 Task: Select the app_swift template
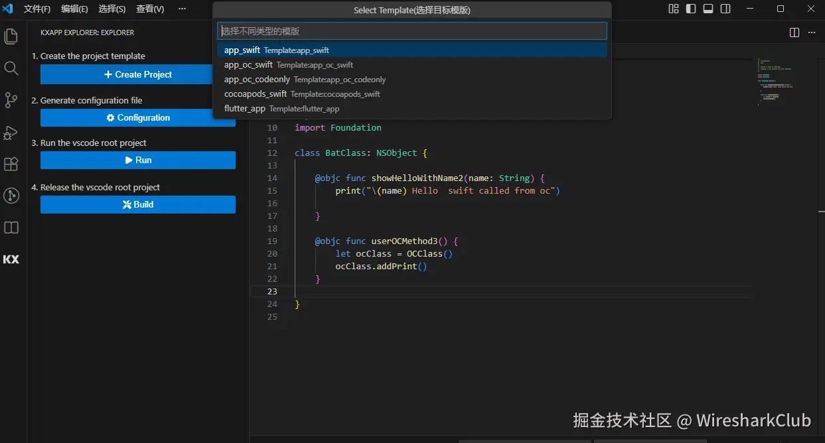coord(412,50)
